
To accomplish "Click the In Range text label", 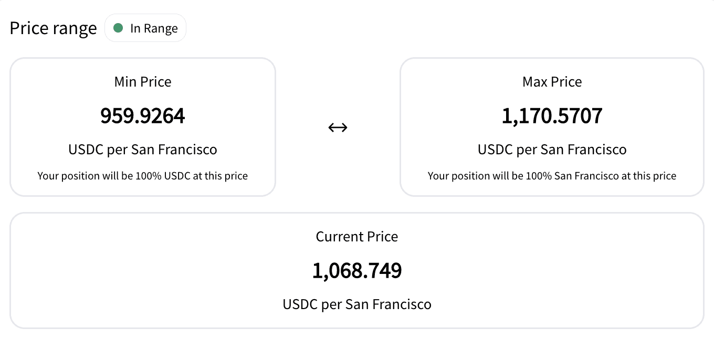I will click(x=154, y=28).
